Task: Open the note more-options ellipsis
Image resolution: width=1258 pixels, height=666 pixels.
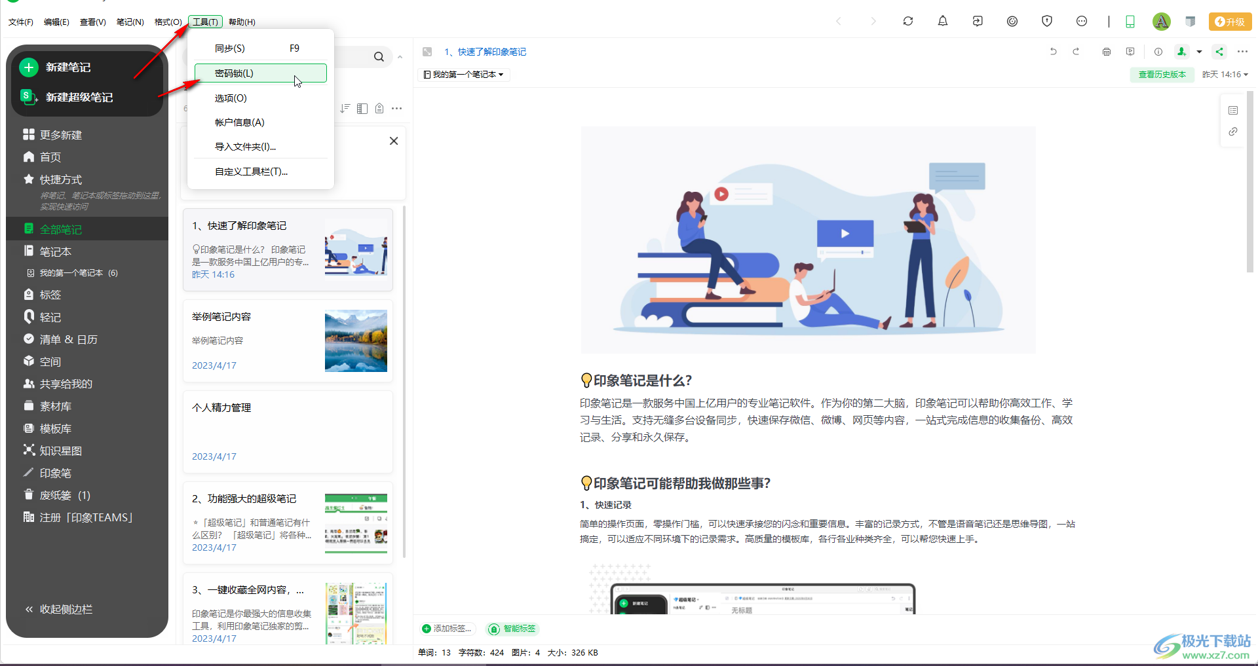Action: [1242, 52]
